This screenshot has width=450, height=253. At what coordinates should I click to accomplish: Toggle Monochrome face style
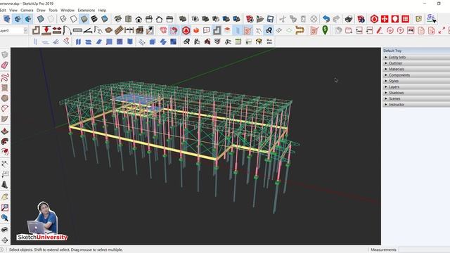[x=105, y=19]
